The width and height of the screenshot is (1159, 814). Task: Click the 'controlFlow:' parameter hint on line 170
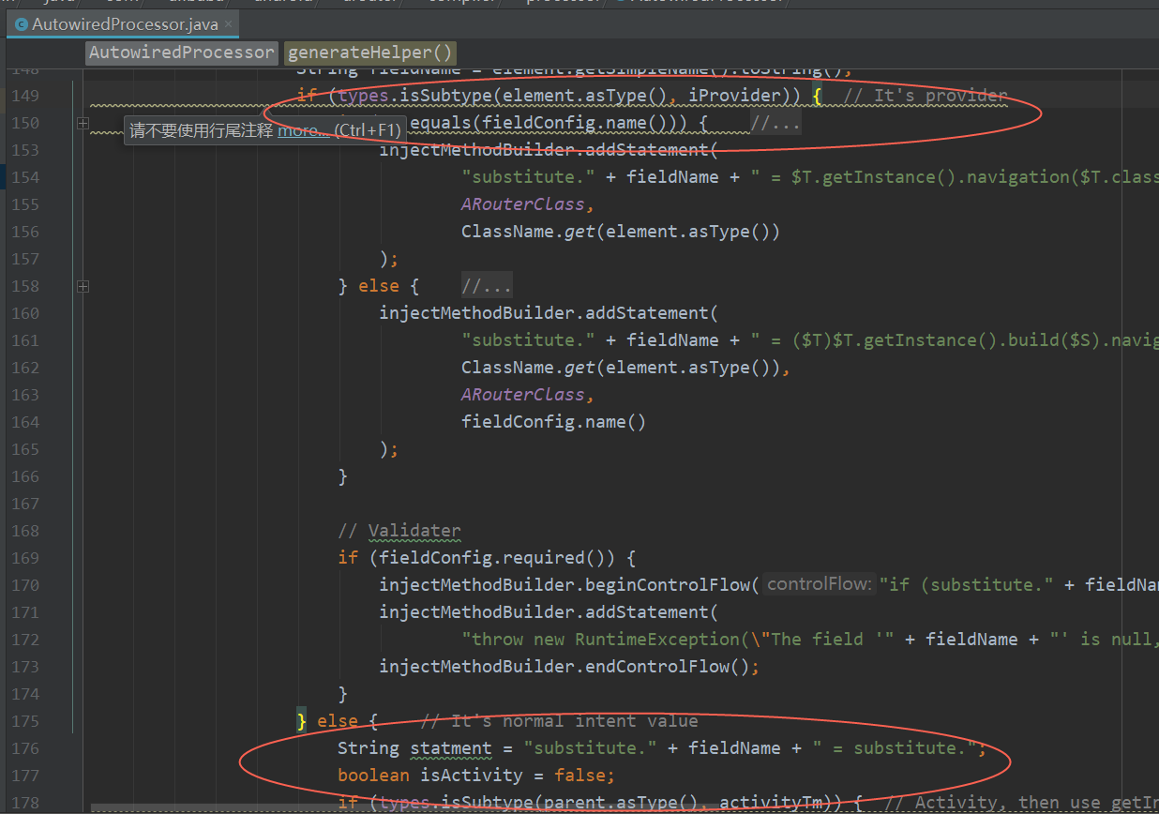coord(819,585)
